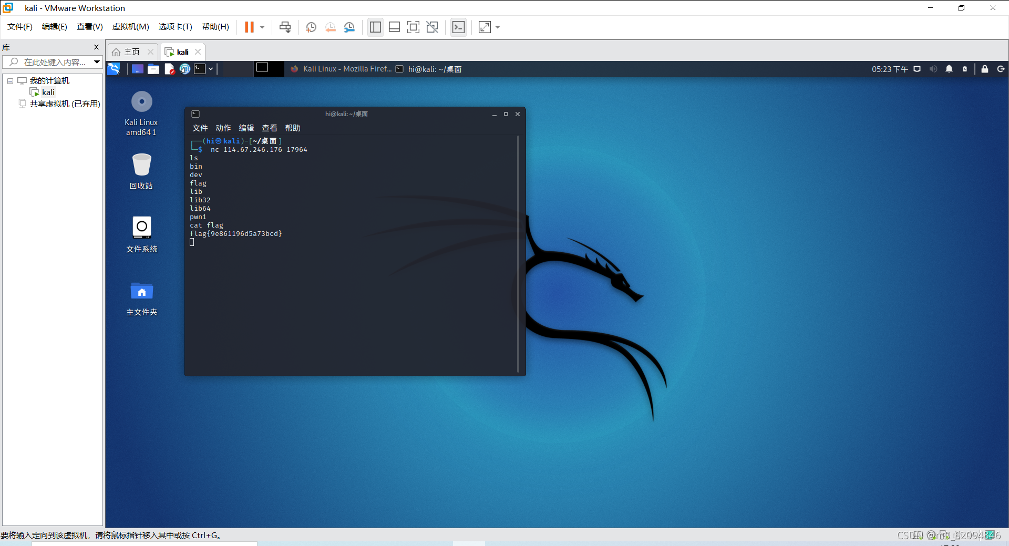1009x546 pixels.
Task: Select the 主文件夹 home folder icon
Action: pyautogui.click(x=141, y=298)
